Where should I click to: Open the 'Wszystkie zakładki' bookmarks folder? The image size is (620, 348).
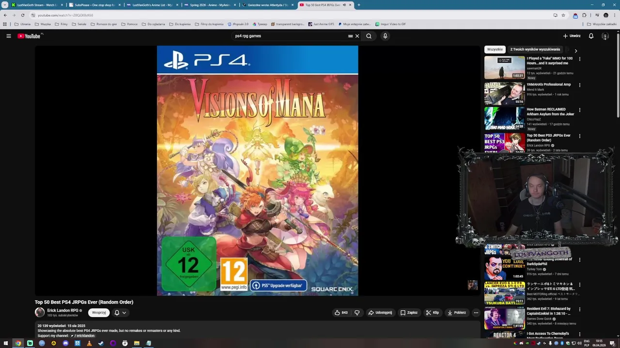(602, 24)
